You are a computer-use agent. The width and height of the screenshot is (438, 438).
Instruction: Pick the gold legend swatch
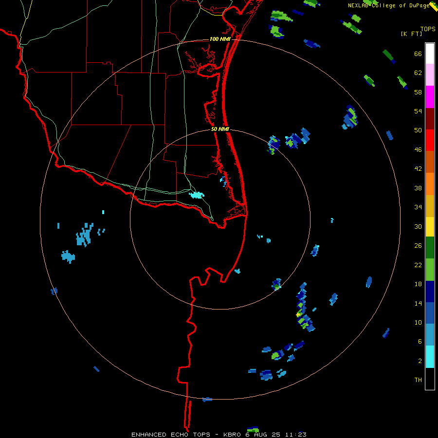(430, 206)
